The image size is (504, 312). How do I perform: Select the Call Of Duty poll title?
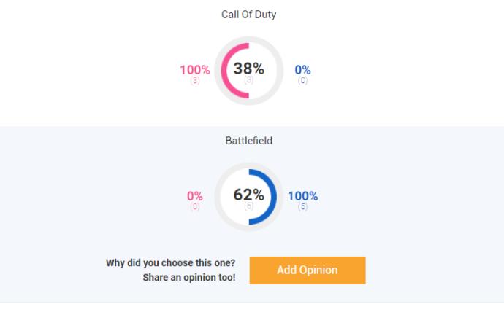(248, 15)
